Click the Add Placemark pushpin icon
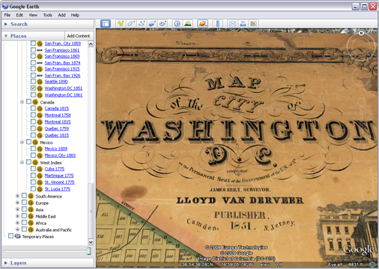Image resolution: width=379 pixels, height=269 pixels. (120, 24)
